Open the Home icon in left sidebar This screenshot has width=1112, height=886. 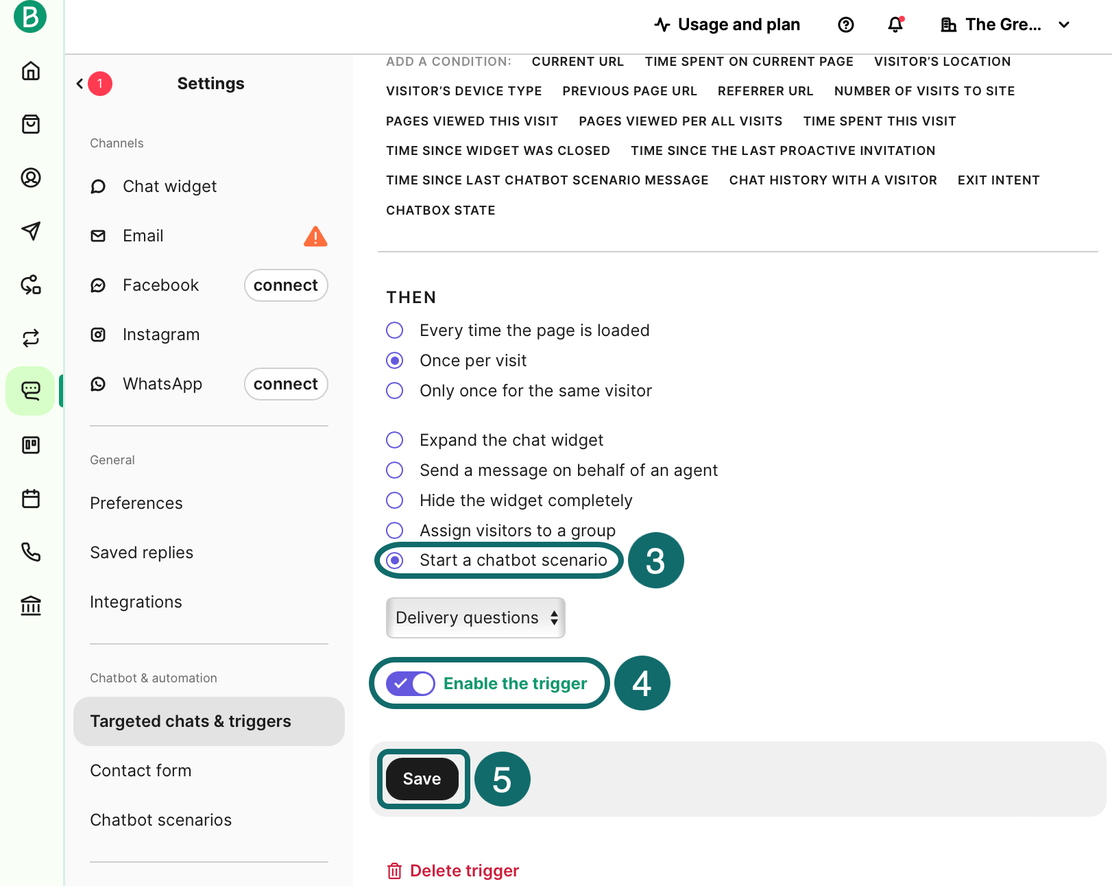coord(31,71)
